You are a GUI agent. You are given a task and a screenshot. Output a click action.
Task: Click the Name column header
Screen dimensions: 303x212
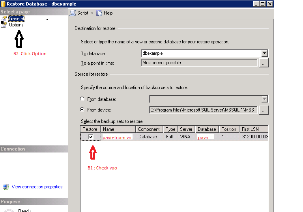tap(118, 129)
